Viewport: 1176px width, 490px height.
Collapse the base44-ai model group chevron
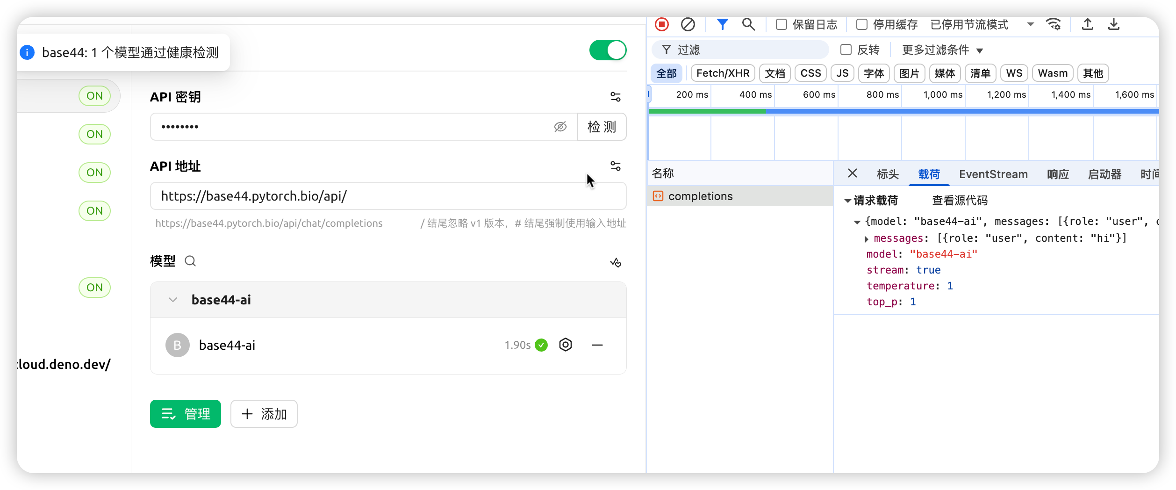point(173,300)
